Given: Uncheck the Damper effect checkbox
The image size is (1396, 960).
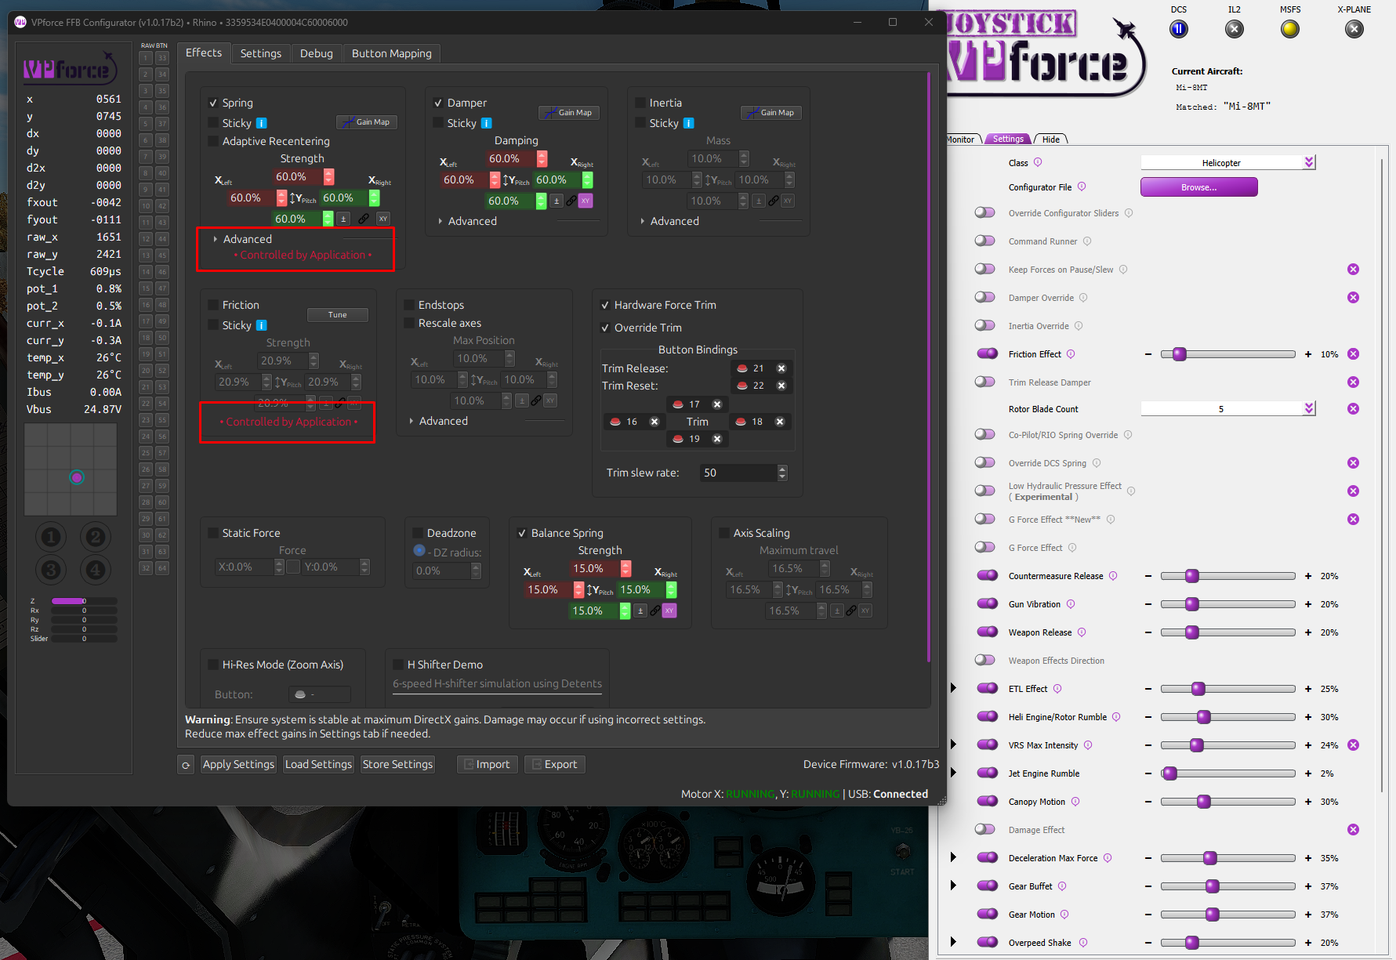Looking at the screenshot, I should [x=438, y=103].
